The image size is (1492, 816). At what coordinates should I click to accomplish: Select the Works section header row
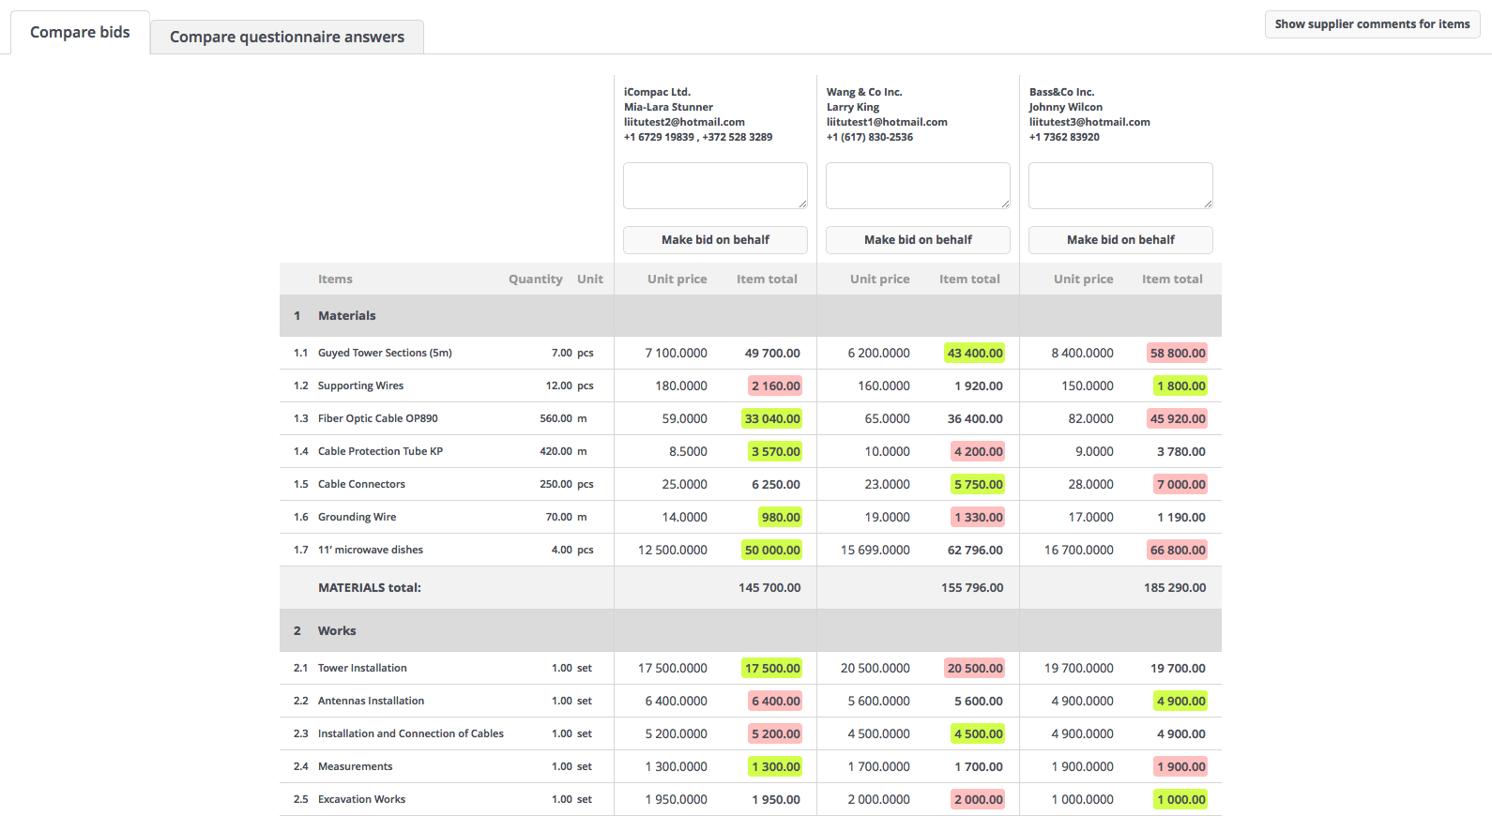pyautogui.click(x=337, y=631)
